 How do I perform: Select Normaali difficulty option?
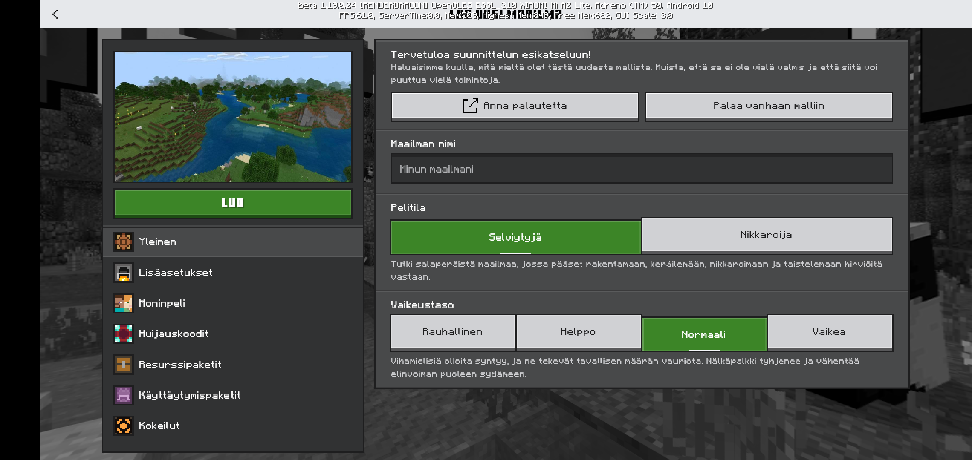coord(703,334)
